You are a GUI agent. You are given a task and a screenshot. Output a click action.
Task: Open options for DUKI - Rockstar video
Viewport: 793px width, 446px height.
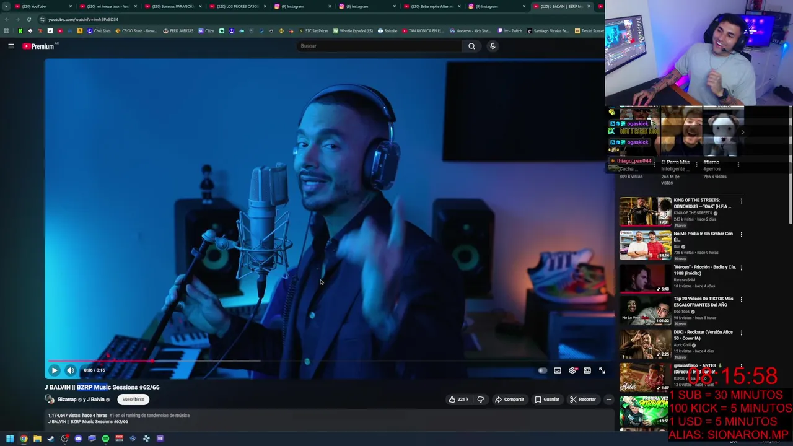tap(741, 333)
